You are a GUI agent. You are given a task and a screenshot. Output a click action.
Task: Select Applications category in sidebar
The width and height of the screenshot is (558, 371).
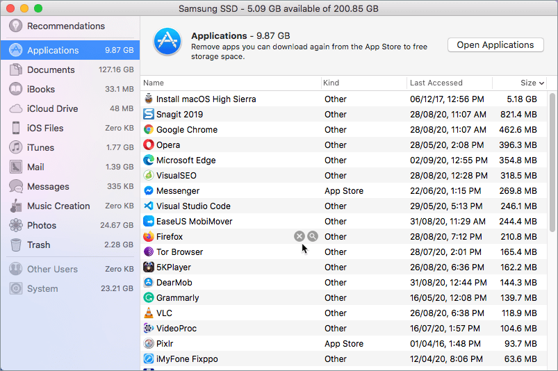(70, 50)
